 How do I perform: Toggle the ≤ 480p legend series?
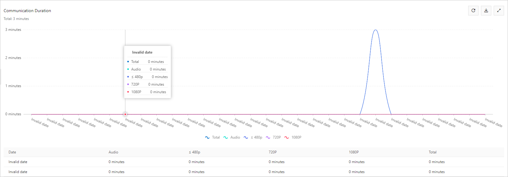[x=253, y=137]
